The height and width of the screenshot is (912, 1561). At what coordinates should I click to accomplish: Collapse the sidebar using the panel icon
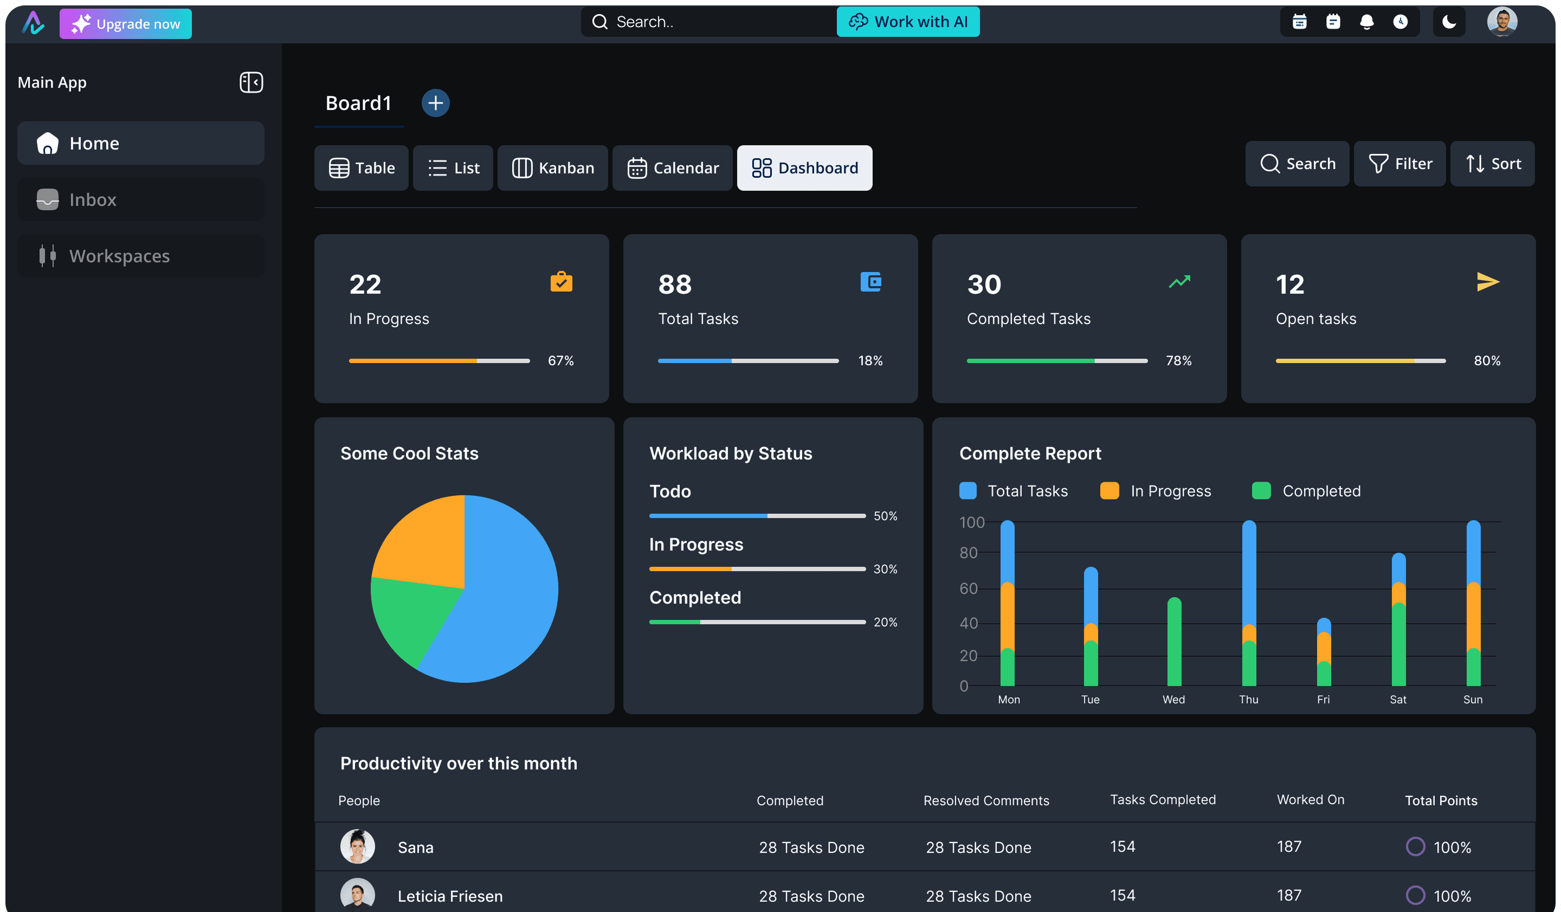(x=251, y=82)
